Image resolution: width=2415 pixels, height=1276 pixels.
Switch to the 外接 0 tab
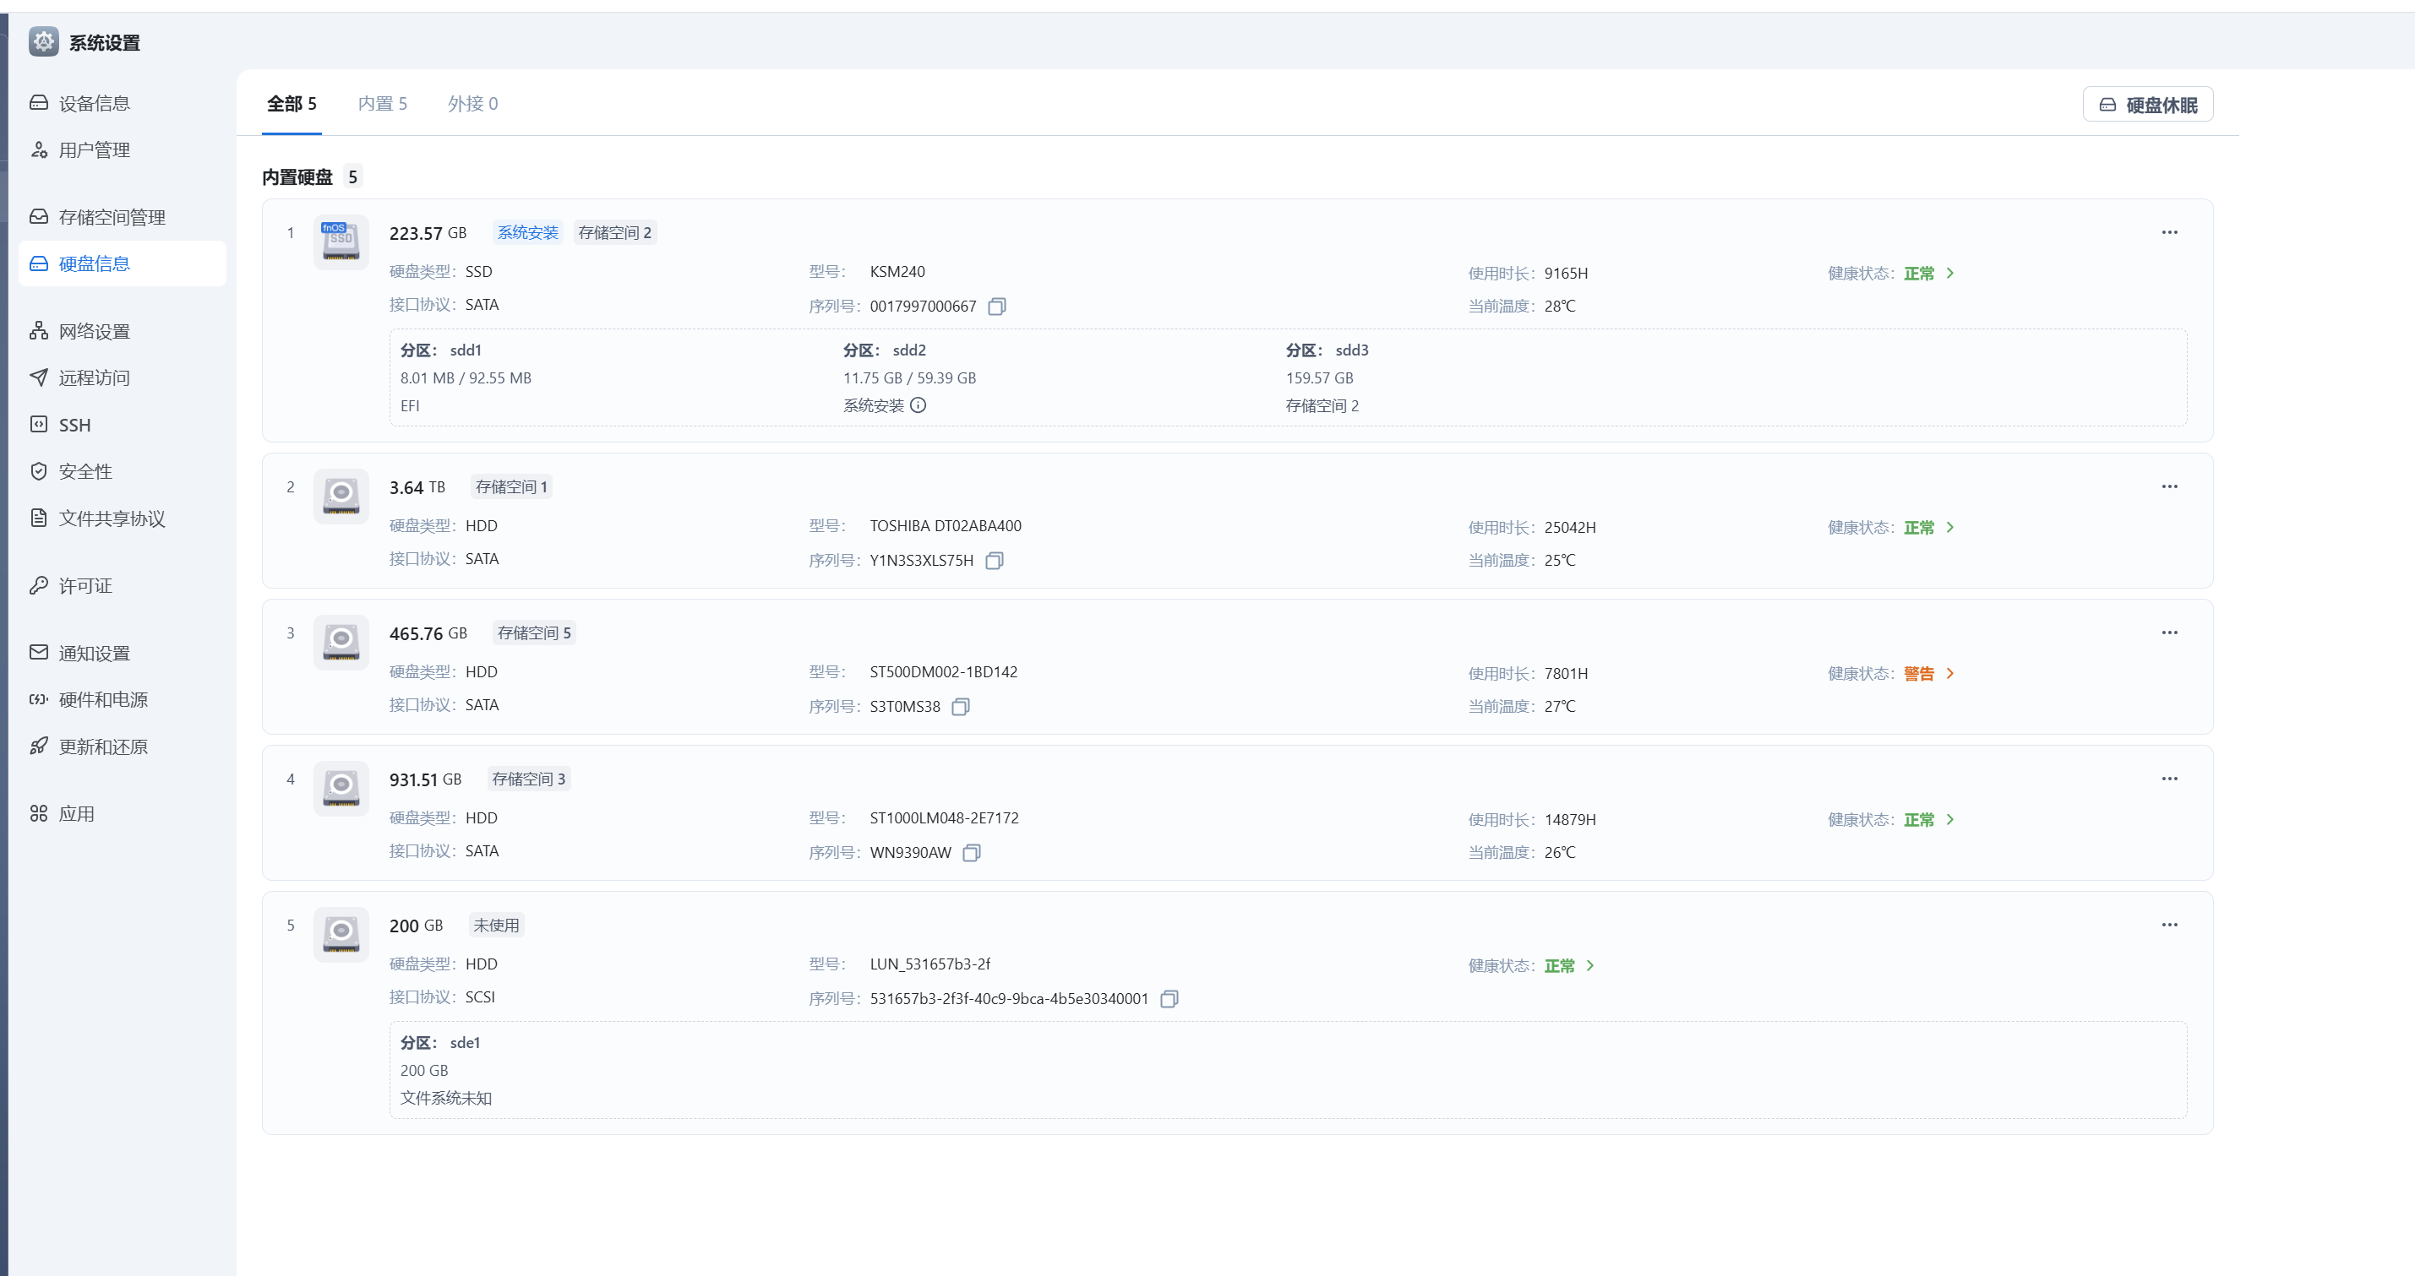pos(472,103)
